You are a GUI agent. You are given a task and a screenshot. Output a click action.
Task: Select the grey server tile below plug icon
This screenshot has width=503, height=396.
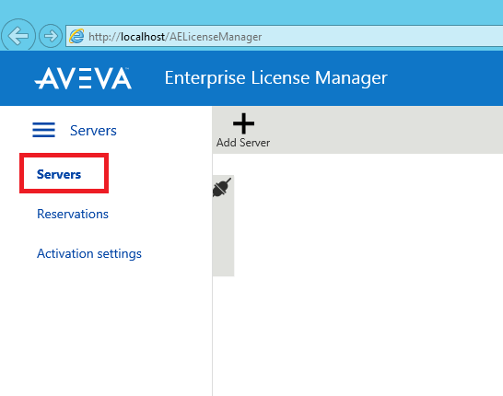(x=223, y=238)
